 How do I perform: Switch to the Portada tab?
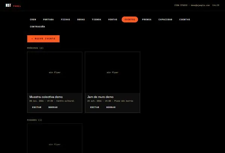coord(48,19)
